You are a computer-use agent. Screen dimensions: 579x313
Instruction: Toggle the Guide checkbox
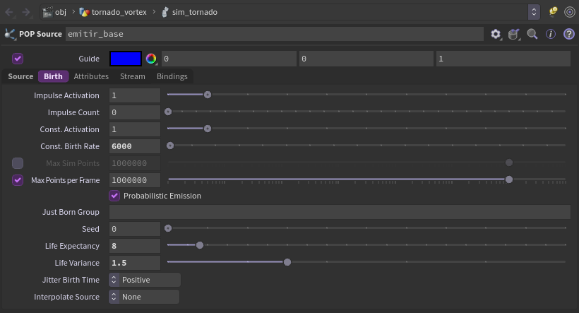click(x=18, y=59)
